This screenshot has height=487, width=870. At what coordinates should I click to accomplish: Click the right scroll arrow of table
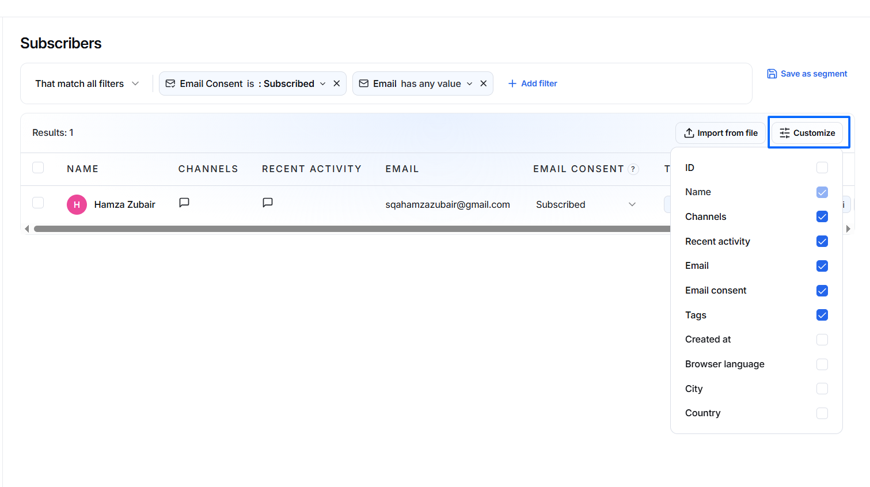(848, 229)
